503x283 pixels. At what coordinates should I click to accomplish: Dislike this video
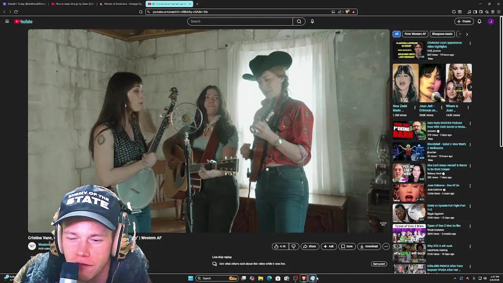click(x=294, y=246)
